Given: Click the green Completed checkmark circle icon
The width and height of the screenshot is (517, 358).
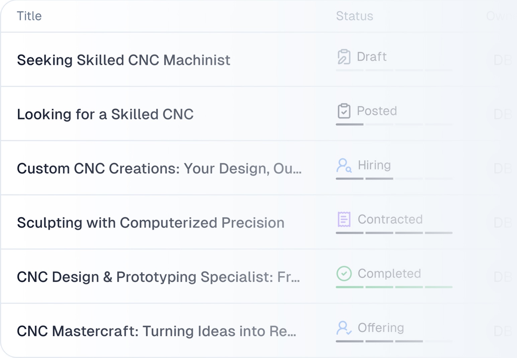Looking at the screenshot, I should [344, 273].
